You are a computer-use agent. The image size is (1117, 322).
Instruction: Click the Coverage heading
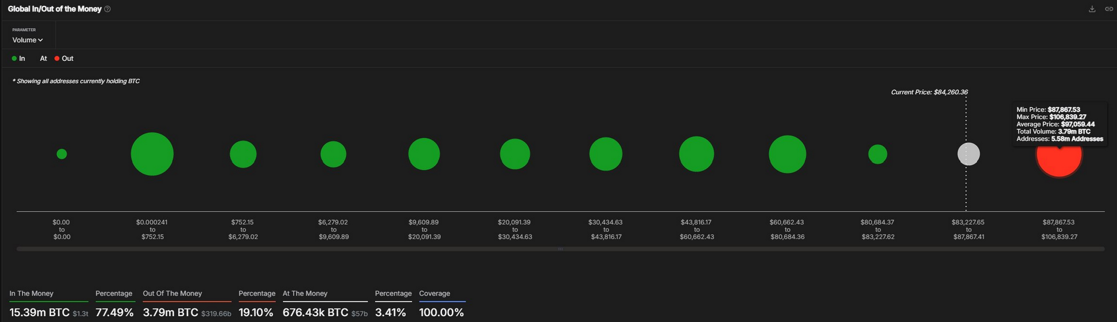(x=434, y=293)
